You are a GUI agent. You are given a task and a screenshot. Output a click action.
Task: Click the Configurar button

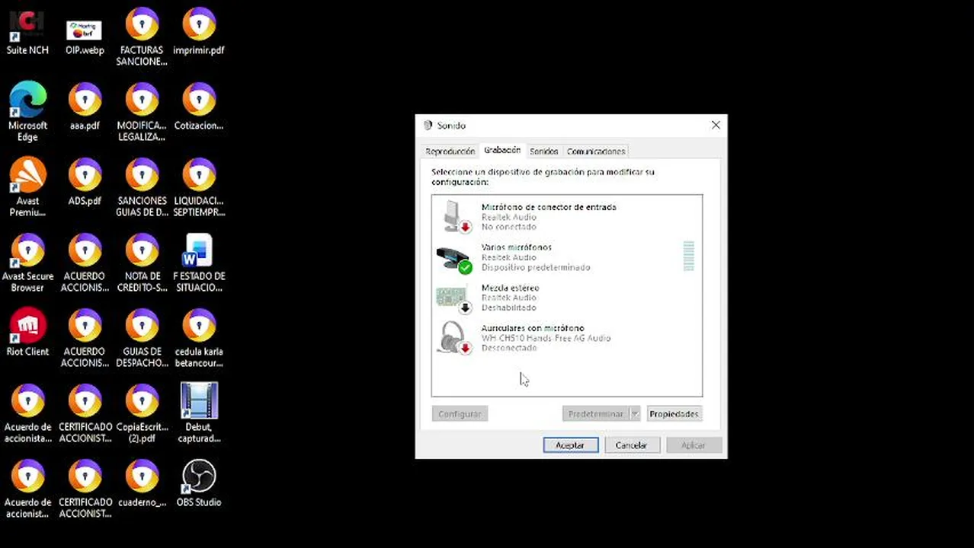coord(460,414)
